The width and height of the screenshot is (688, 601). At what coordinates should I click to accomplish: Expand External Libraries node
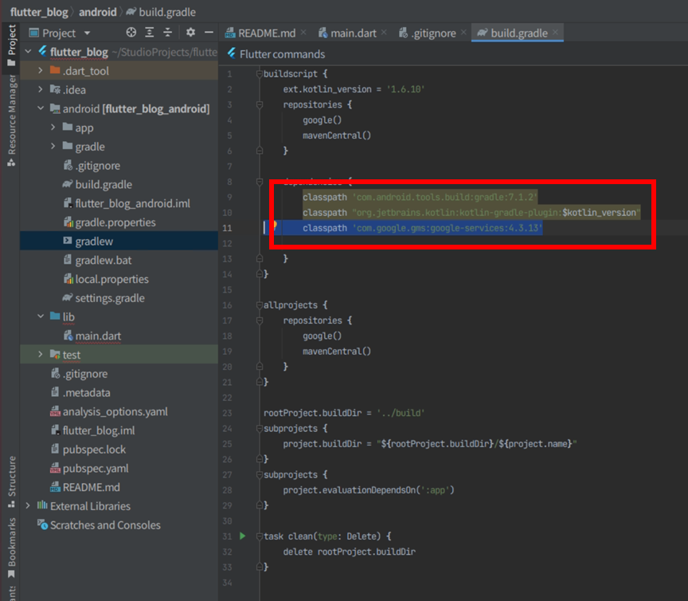(28, 505)
